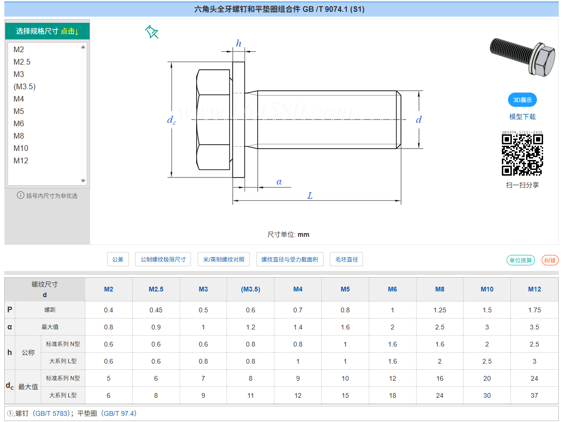Choose M6 in the size list
Image resolution: width=563 pixels, height=422 pixels.
pyautogui.click(x=18, y=123)
